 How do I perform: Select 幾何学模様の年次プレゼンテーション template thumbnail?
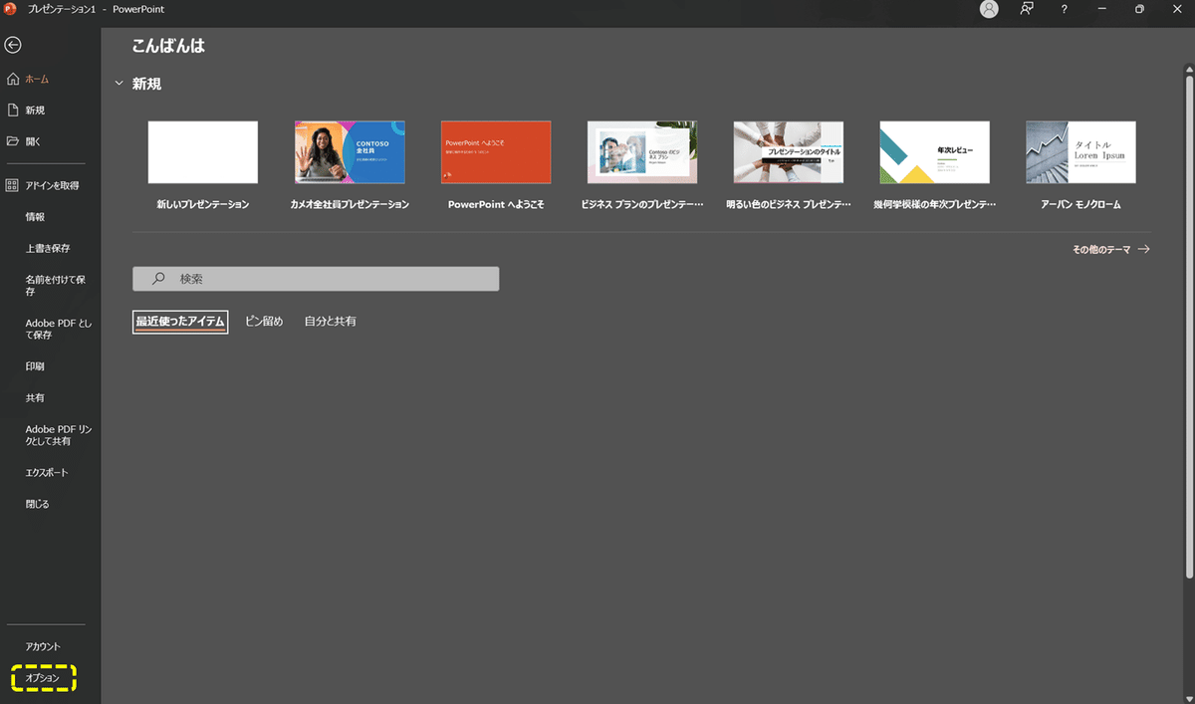[x=935, y=152]
